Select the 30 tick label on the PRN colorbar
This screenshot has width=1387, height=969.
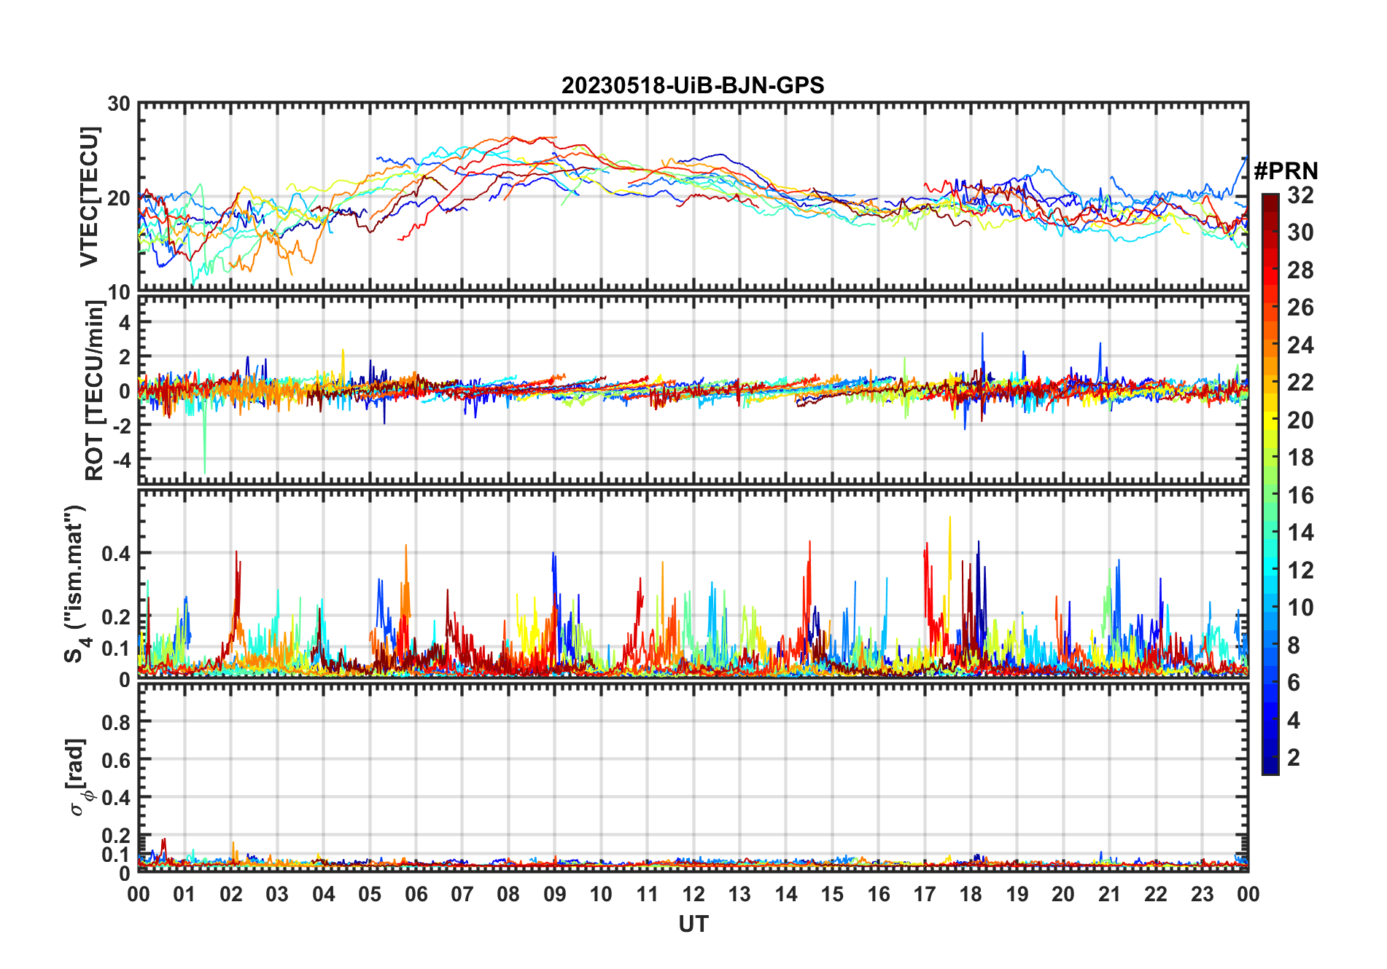coord(1300,232)
